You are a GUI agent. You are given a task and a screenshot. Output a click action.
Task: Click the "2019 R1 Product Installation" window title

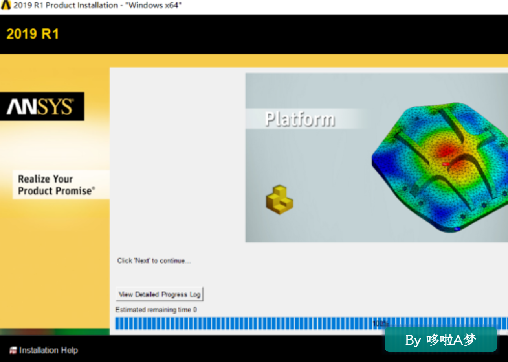[98, 6]
